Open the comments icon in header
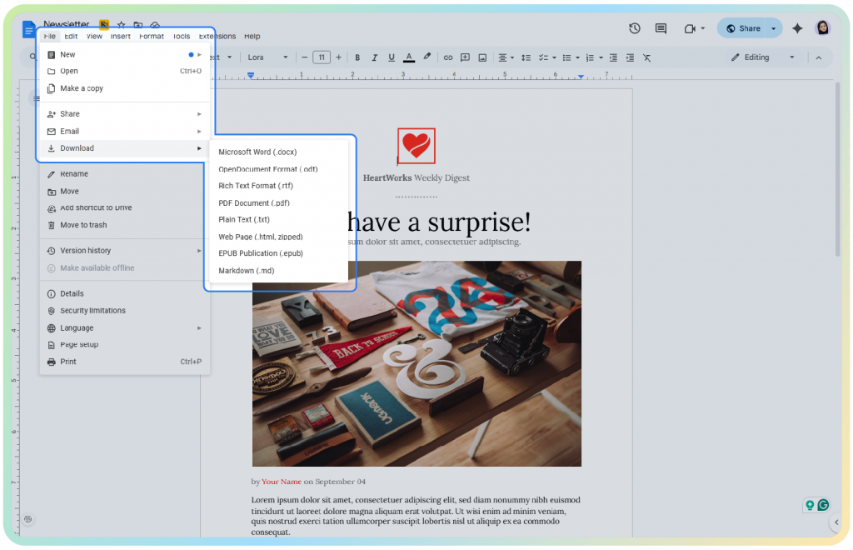Screen dimensions: 853x550 pyautogui.click(x=661, y=28)
